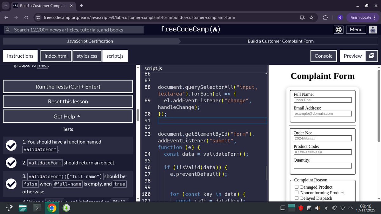Image resolution: width=381 pixels, height=214 pixels.
Task: Open the clipboard tray icon
Action: pyautogui.click(x=309, y=208)
